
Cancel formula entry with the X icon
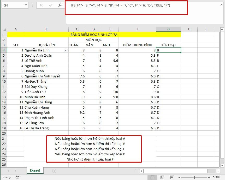pyautogui.click(x=41, y=5)
